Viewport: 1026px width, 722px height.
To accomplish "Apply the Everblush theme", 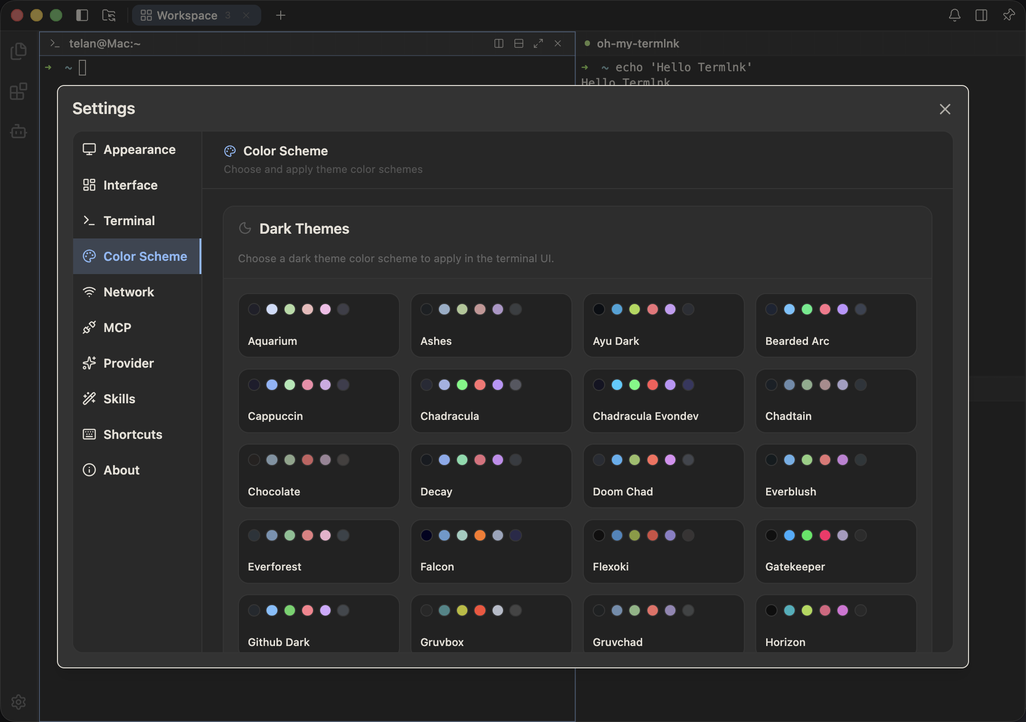I will pyautogui.click(x=836, y=476).
